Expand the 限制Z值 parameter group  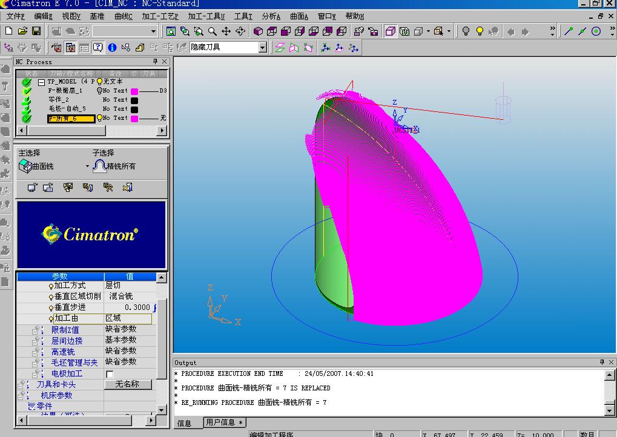point(37,330)
